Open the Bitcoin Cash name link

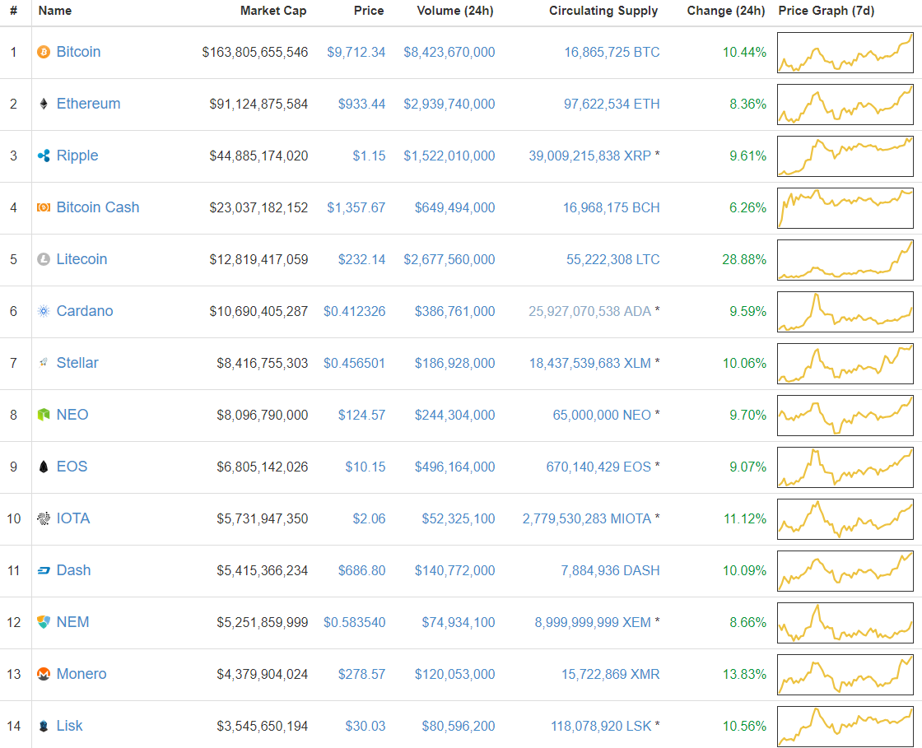click(98, 207)
